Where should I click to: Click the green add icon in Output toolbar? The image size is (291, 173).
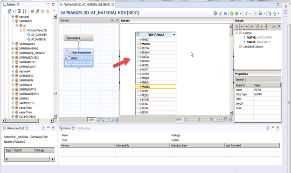(x=261, y=27)
